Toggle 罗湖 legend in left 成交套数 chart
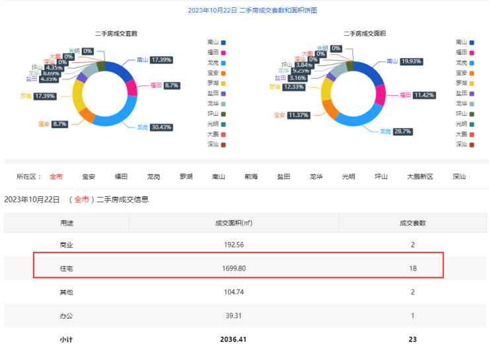 point(217,83)
